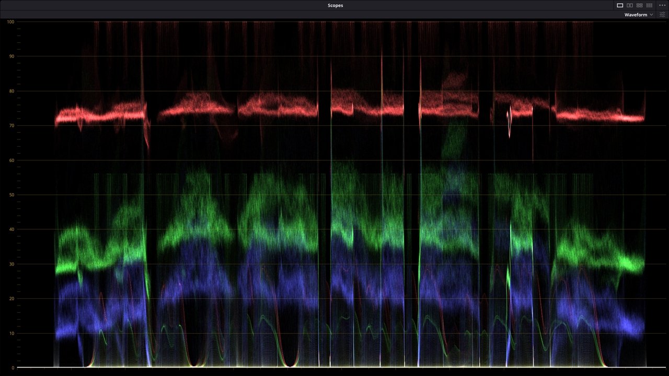Choose the nine-scope grid layout icon

[649, 5]
